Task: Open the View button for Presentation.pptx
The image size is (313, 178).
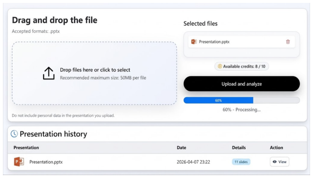Action: pyautogui.click(x=280, y=162)
